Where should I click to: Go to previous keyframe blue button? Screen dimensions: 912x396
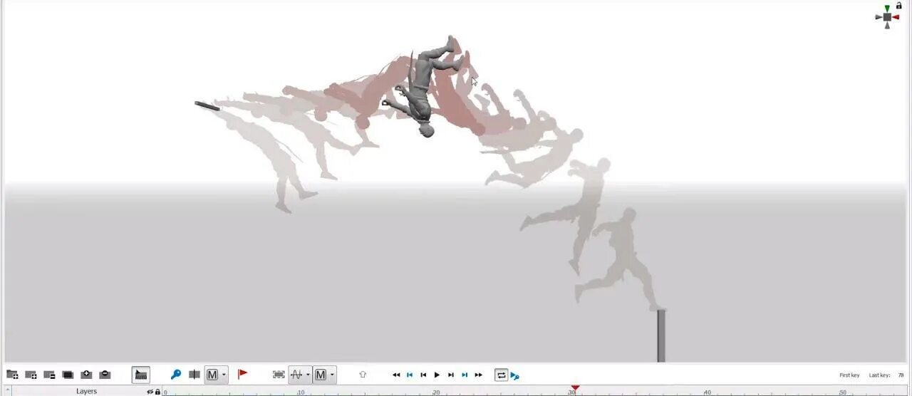point(410,375)
